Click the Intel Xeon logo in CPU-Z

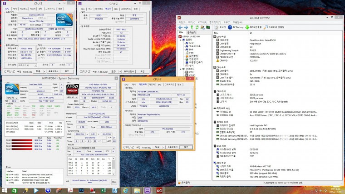[64, 20]
